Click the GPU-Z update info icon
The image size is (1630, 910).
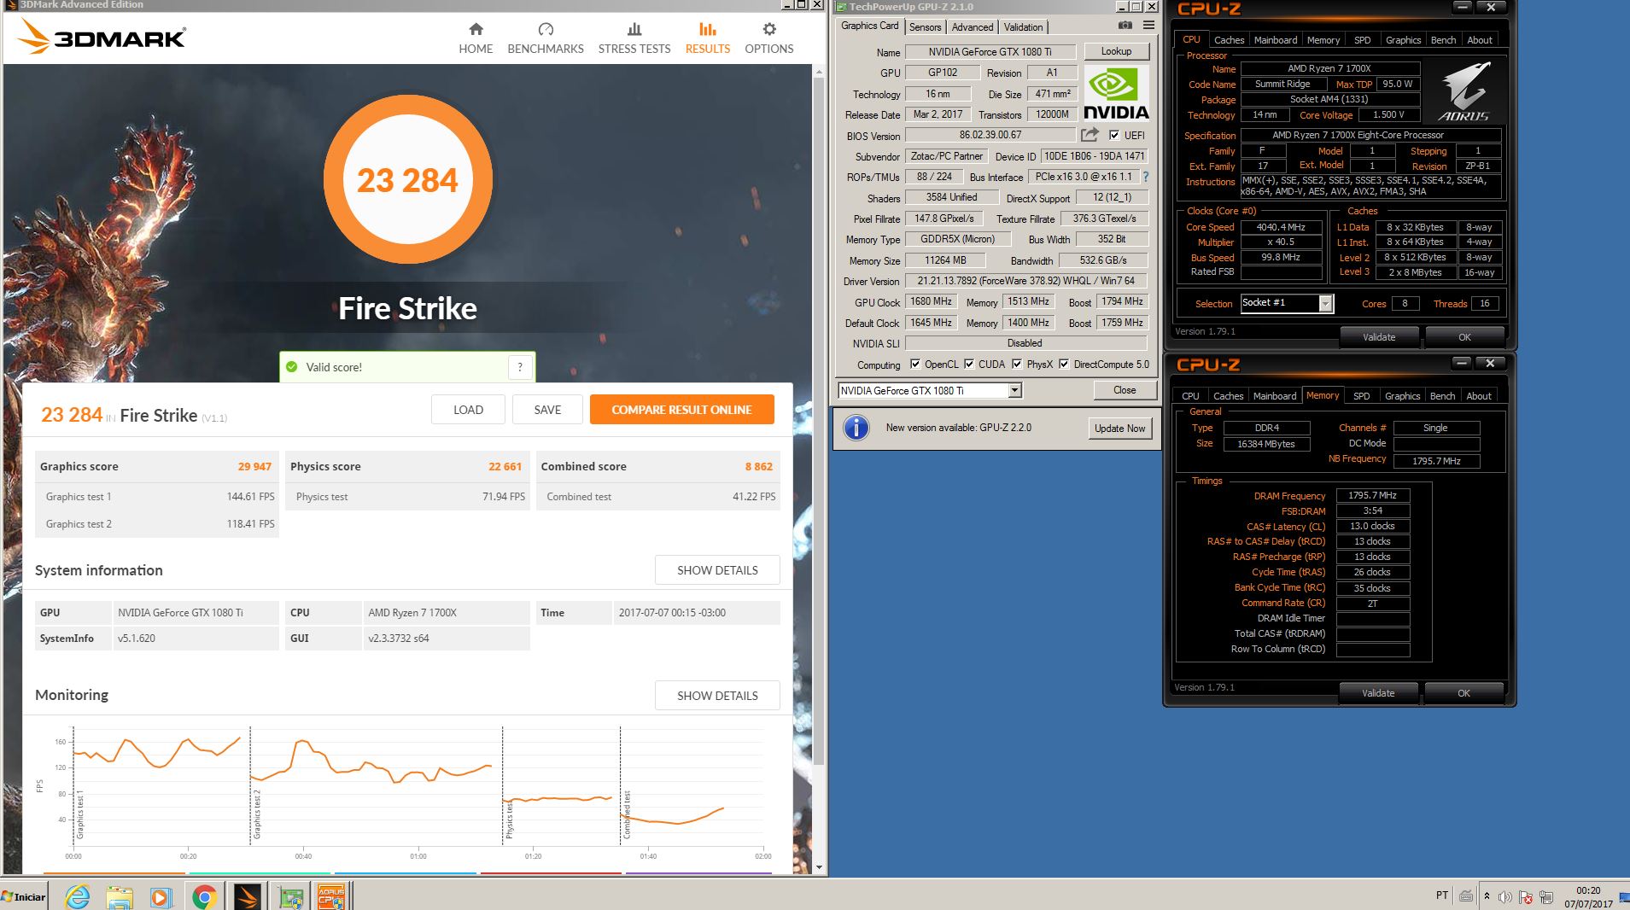(x=856, y=428)
